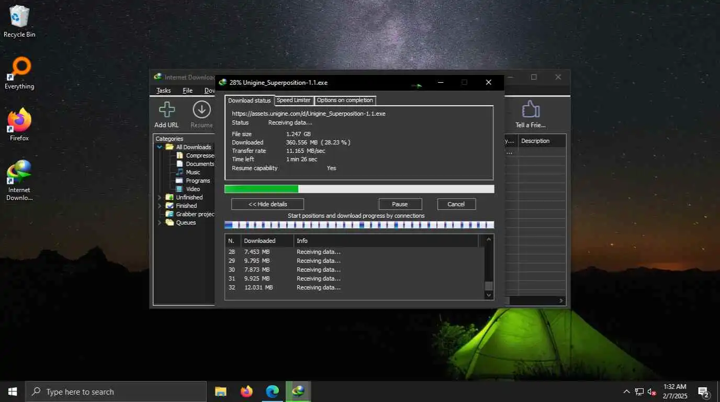
Task: Select connection row 30 with 7.873 MB
Action: 355,270
